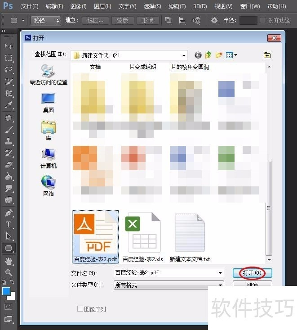Expand the 查找范围 folder dropdown
The height and width of the screenshot is (330, 297).
[x=184, y=55]
